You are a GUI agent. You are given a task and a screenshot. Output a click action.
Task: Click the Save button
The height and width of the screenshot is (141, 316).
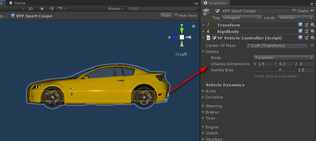pyautogui.click(x=166, y=16)
